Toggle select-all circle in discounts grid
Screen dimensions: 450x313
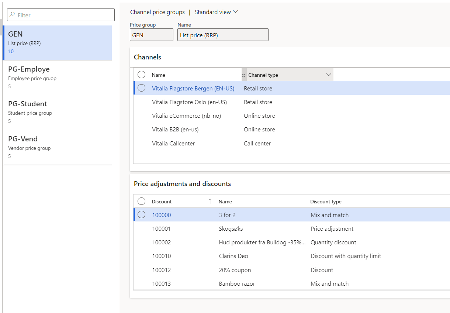click(x=141, y=201)
